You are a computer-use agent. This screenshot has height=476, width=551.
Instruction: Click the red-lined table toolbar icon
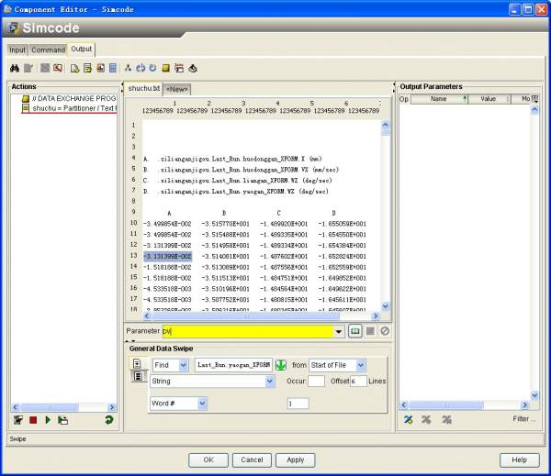point(179,68)
